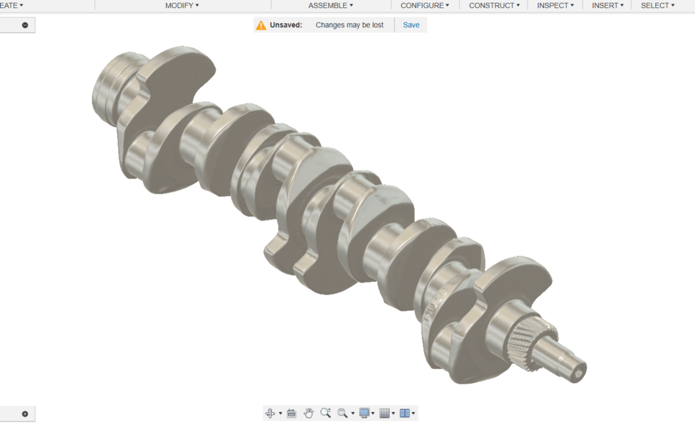Open the SELECT menu
695x425 pixels.
pyautogui.click(x=658, y=5)
